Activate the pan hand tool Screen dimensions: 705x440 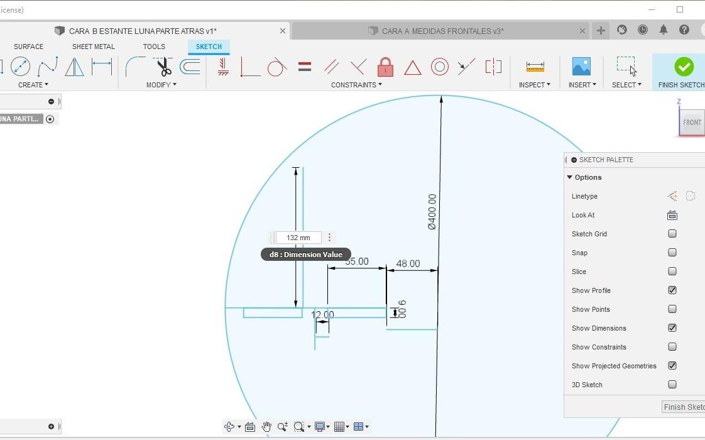pos(266,427)
